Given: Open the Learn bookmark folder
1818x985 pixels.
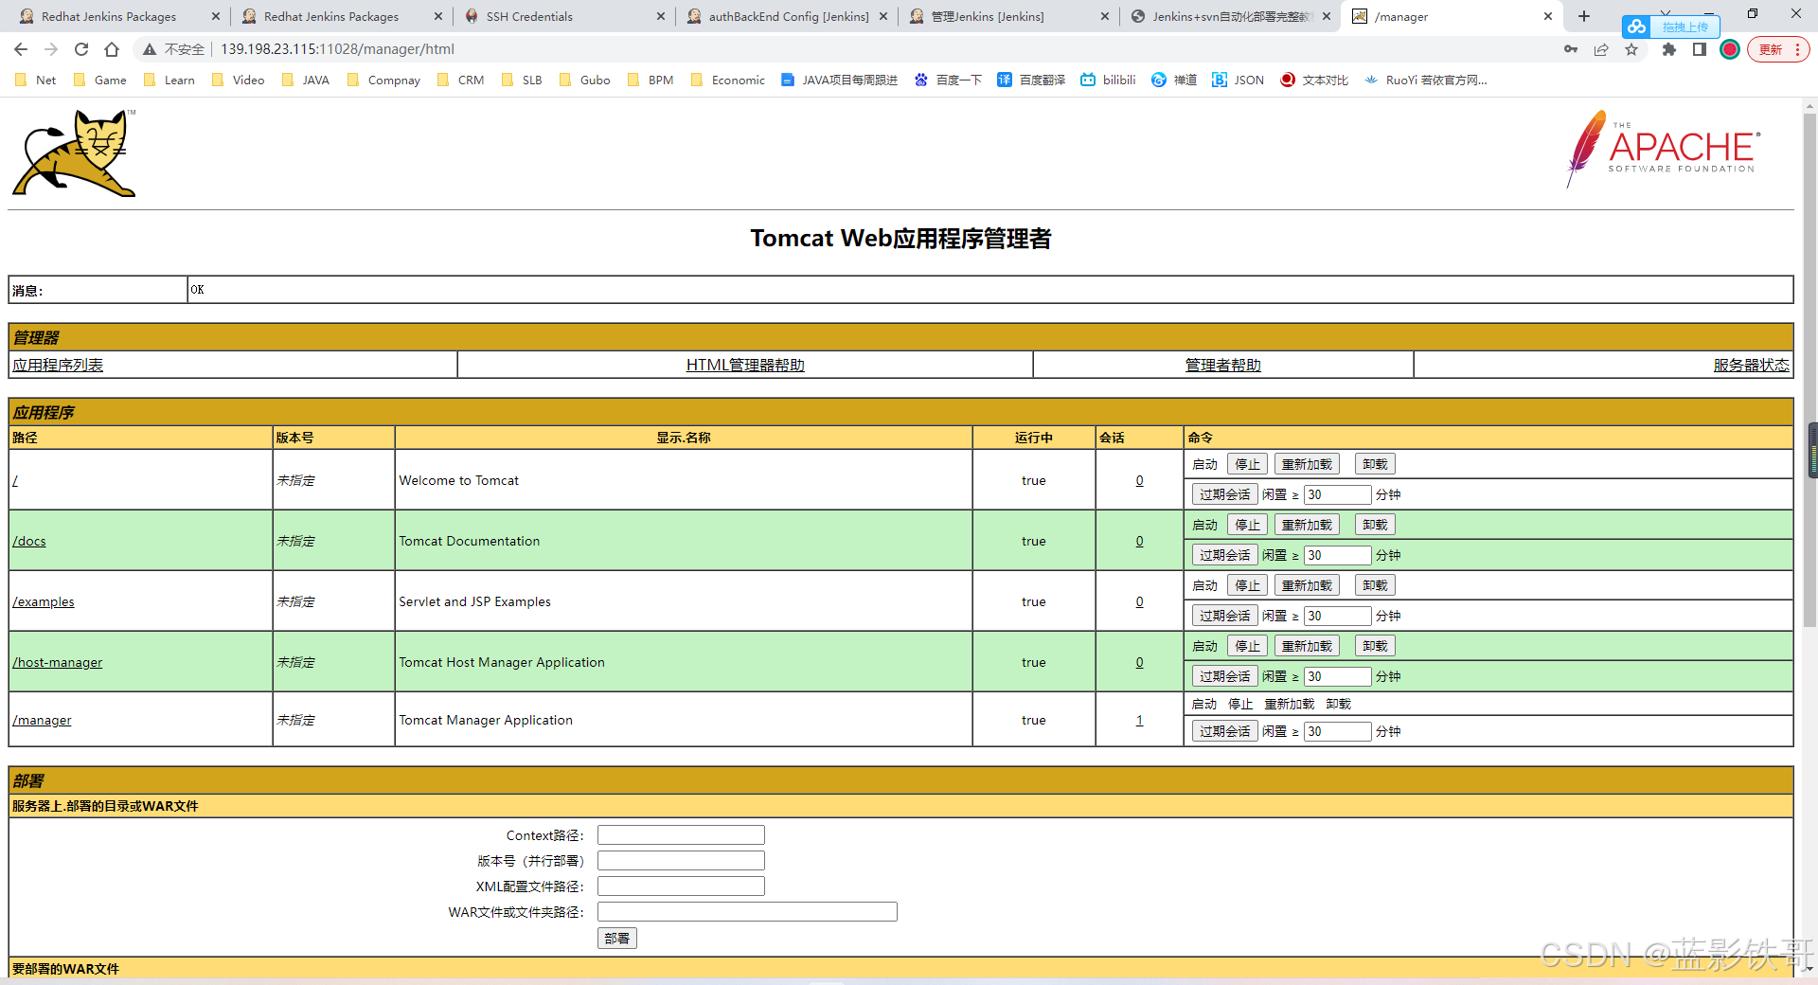Looking at the screenshot, I should pyautogui.click(x=169, y=81).
